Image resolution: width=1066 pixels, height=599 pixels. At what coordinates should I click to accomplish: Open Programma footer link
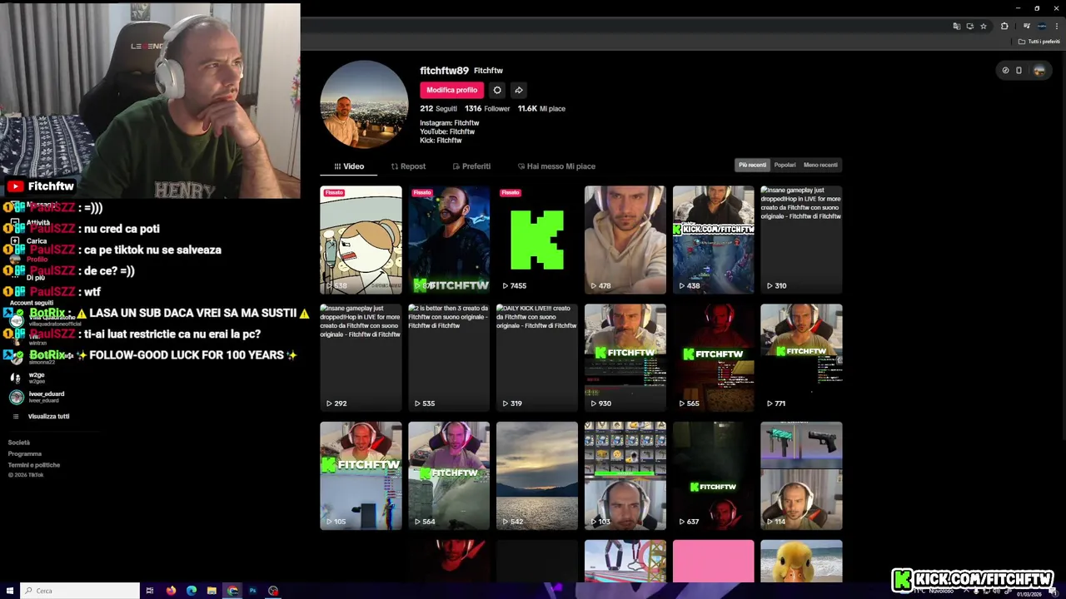click(x=25, y=454)
